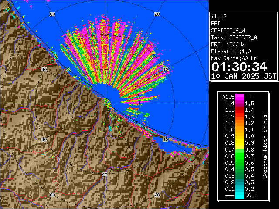Pick the yellow legend swatch between 0.8 and 0.9

click(240, 143)
